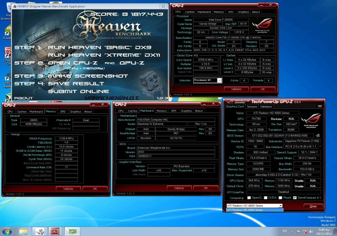The width and height of the screenshot is (337, 236).
Task: Click the GPU-Z Name field ATI Radeon HD 4800
Action: 272,113
